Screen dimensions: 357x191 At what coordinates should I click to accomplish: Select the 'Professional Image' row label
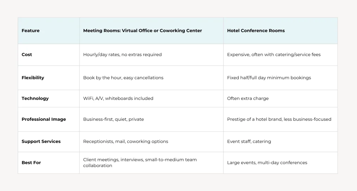point(44,119)
